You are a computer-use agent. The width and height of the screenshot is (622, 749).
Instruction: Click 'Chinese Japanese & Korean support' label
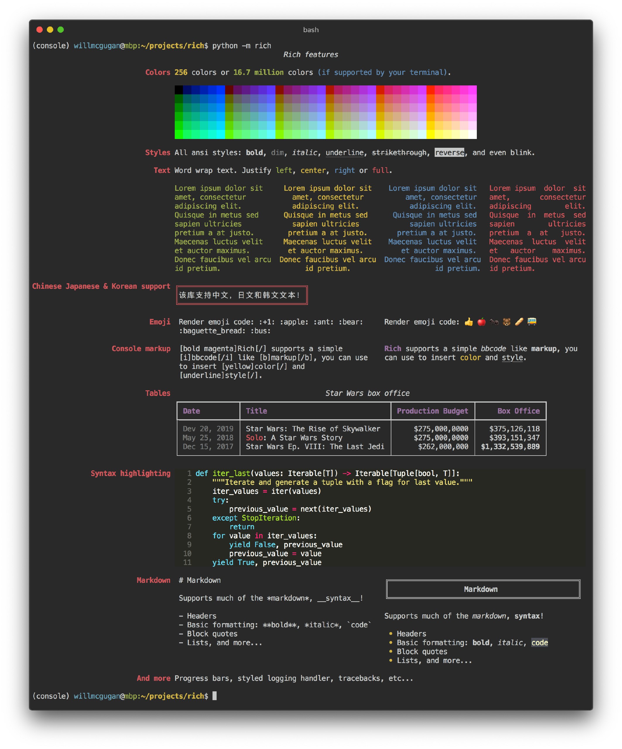click(x=101, y=286)
